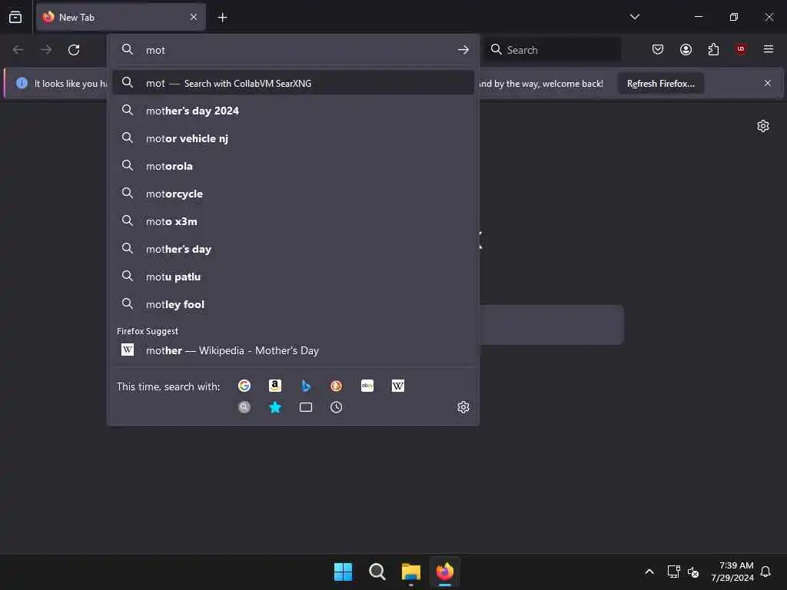Show hidden system tray icons
787x590 pixels.
click(649, 572)
